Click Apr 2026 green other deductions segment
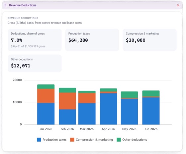The image size is (186, 154). (x=108, y=90)
